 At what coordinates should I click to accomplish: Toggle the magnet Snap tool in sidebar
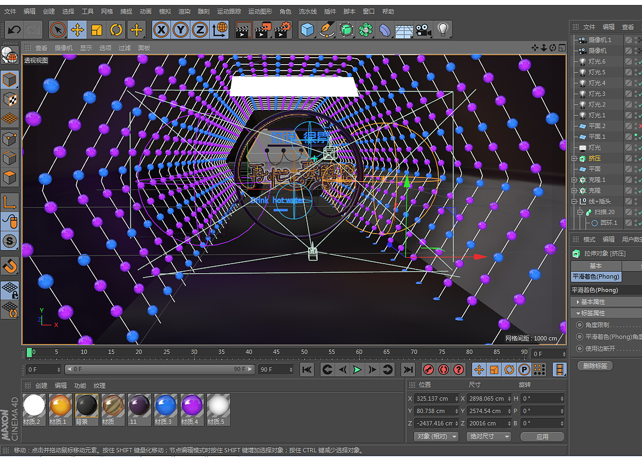[x=10, y=266]
